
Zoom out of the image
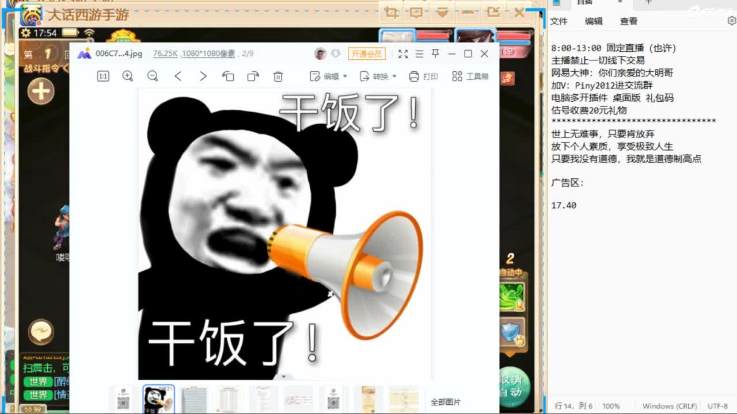coord(153,76)
